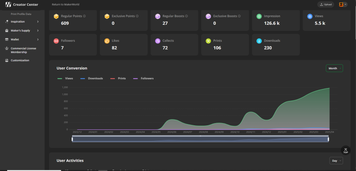The height and width of the screenshot is (171, 356).
Task: Click the info icon beside Regular Points
Action: click(x=84, y=16)
